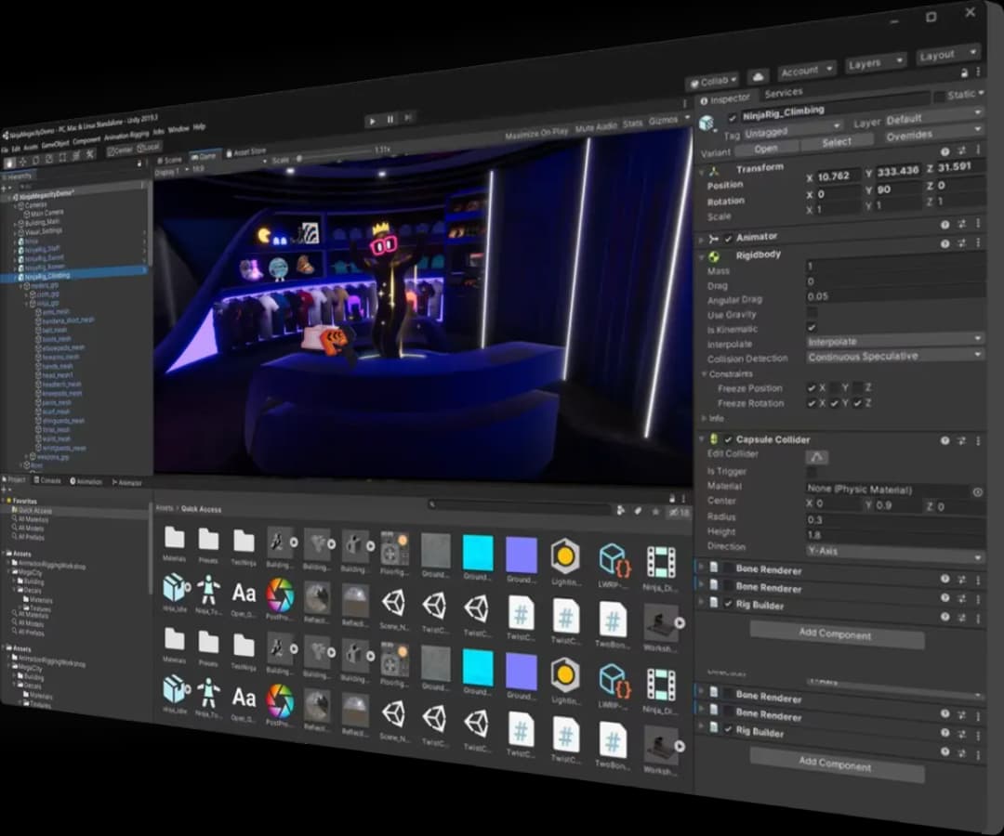Click the Edit Collider icon button
Screen dimensions: 1004x836
(816, 456)
